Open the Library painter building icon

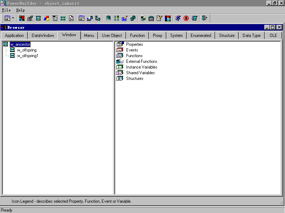click(x=151, y=18)
